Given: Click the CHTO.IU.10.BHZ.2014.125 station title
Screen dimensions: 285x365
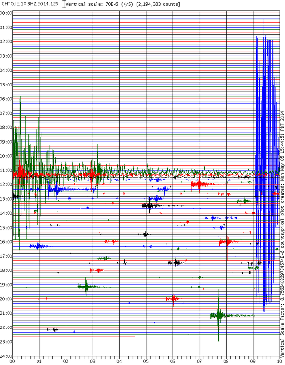Looking at the screenshot, I should pyautogui.click(x=31, y=4).
